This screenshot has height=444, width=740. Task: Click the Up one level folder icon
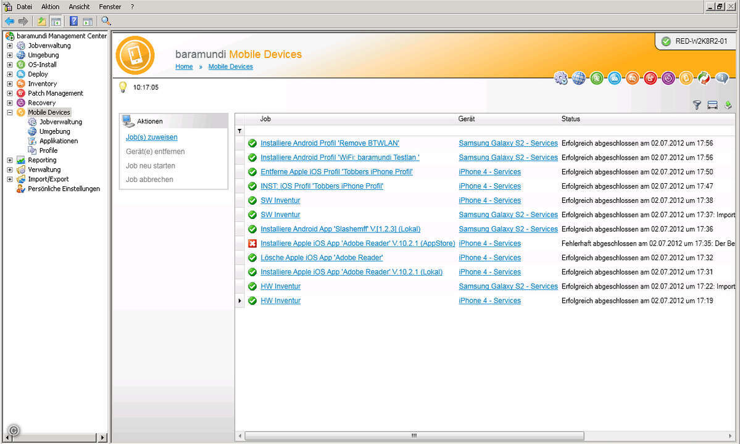(41, 21)
